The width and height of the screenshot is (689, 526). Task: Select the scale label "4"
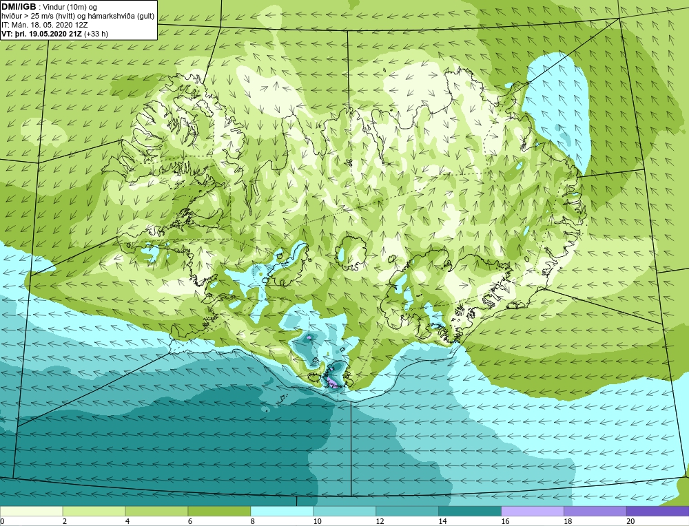(x=127, y=521)
